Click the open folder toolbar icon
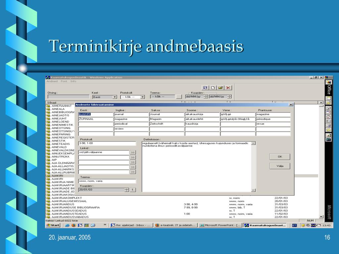339x254 pixels. (220, 88)
